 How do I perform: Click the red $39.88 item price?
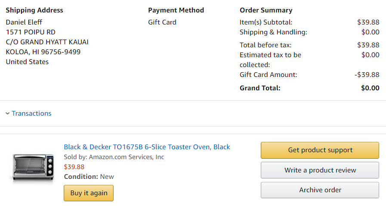pyautogui.click(x=74, y=167)
